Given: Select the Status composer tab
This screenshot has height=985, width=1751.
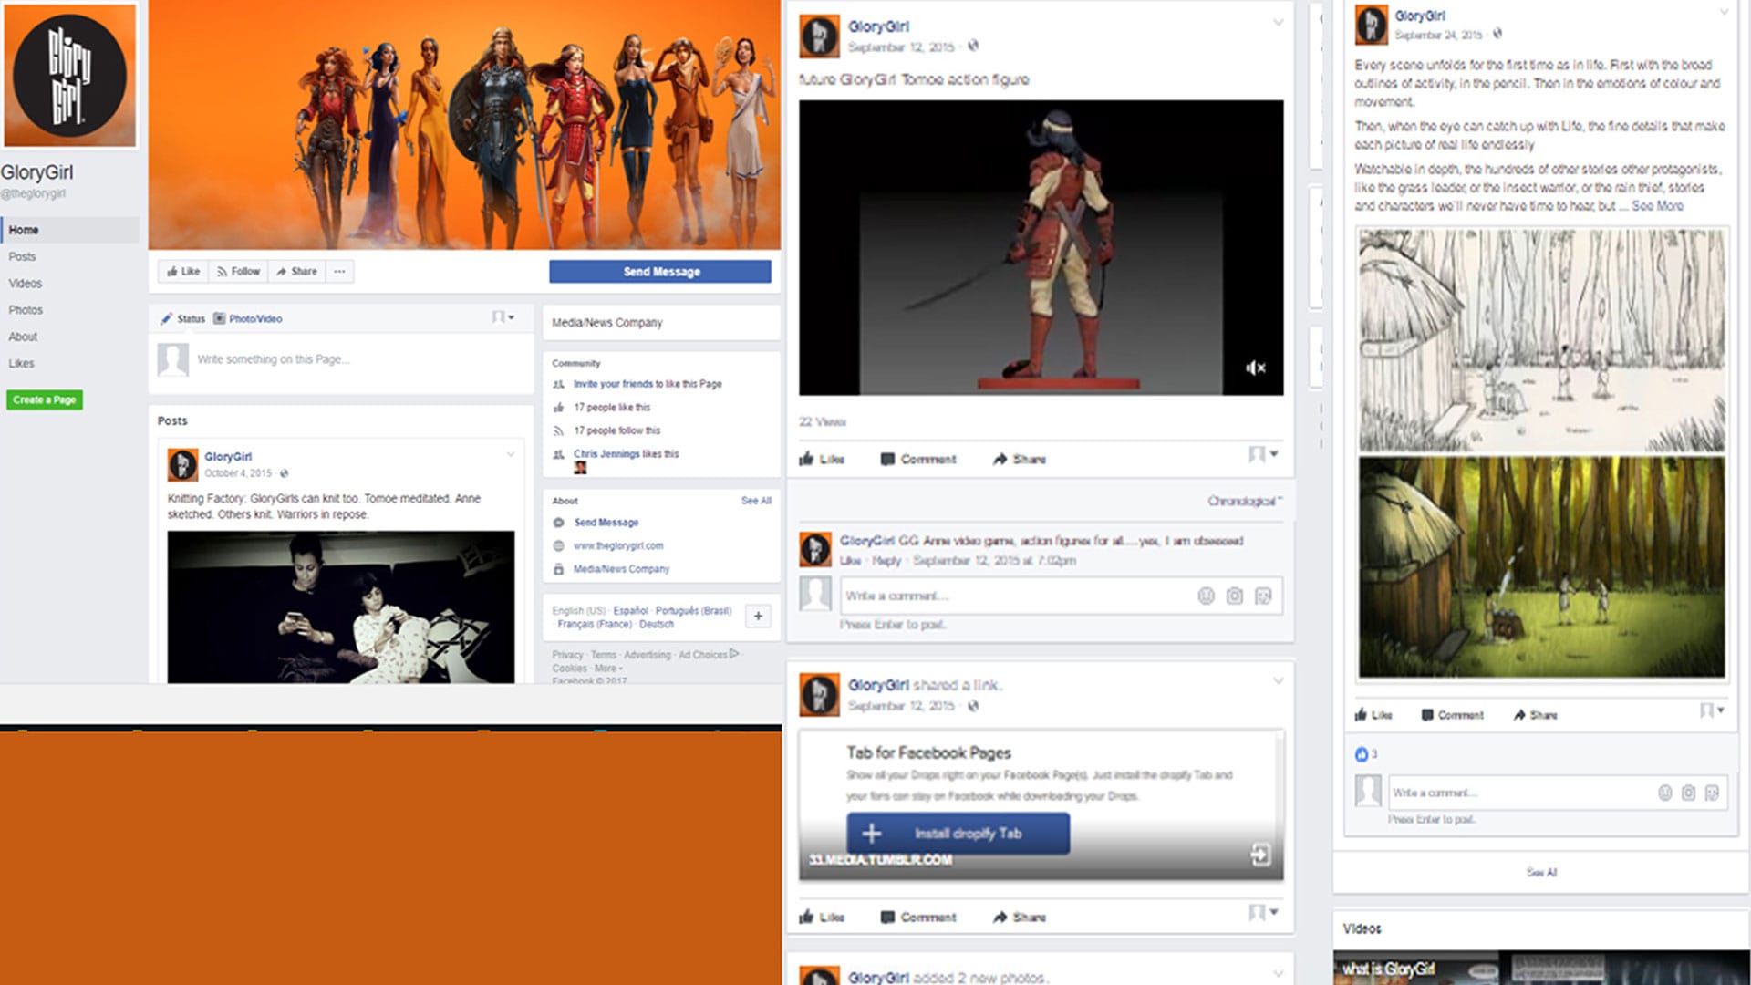Looking at the screenshot, I should [x=183, y=319].
